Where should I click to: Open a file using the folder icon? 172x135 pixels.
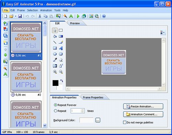coord(11,16)
